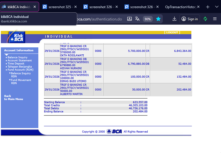Switch to the second screenshot 326 tab

click(141, 7)
